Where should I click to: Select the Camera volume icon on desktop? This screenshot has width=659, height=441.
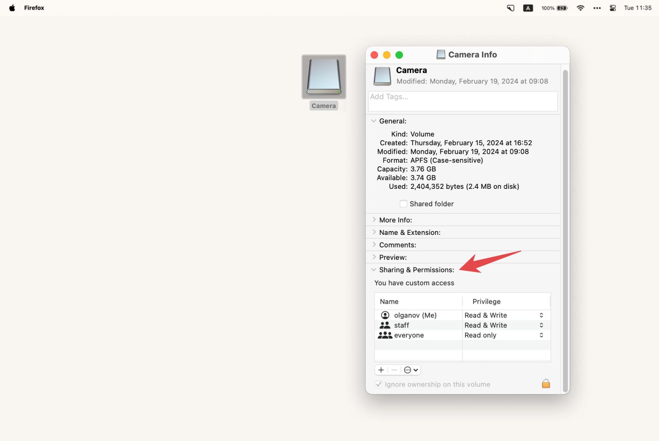(324, 77)
